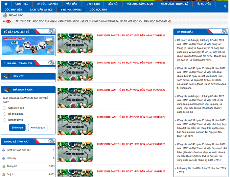Open the TUYỂN SINH menu
This screenshot has height=177, width=230.
click(x=92, y=4)
